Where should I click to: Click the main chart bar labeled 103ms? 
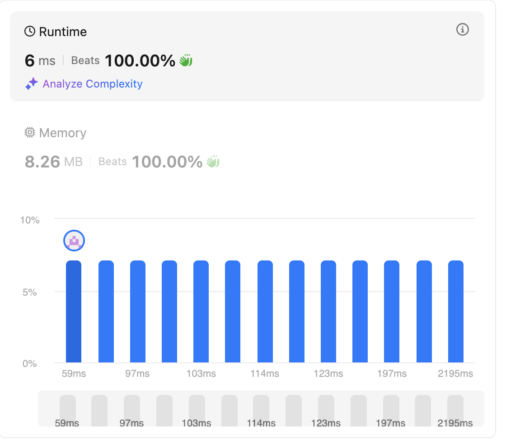[x=201, y=311]
